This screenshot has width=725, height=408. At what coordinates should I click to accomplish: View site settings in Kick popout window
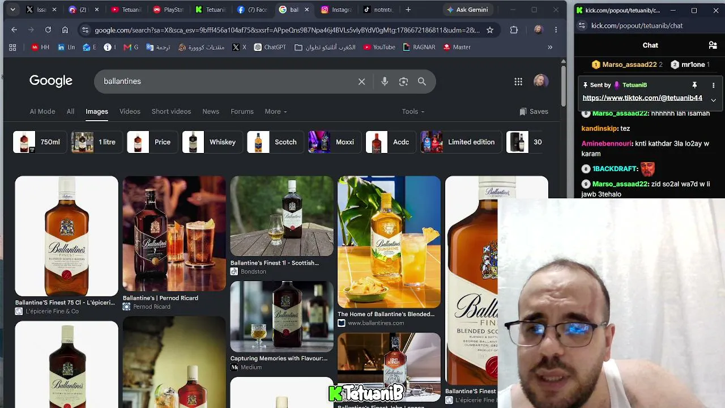click(582, 25)
